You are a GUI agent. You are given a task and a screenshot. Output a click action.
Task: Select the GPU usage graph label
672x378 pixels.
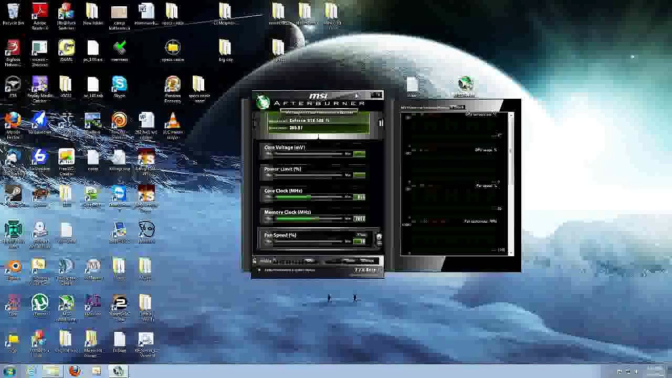tap(486, 150)
